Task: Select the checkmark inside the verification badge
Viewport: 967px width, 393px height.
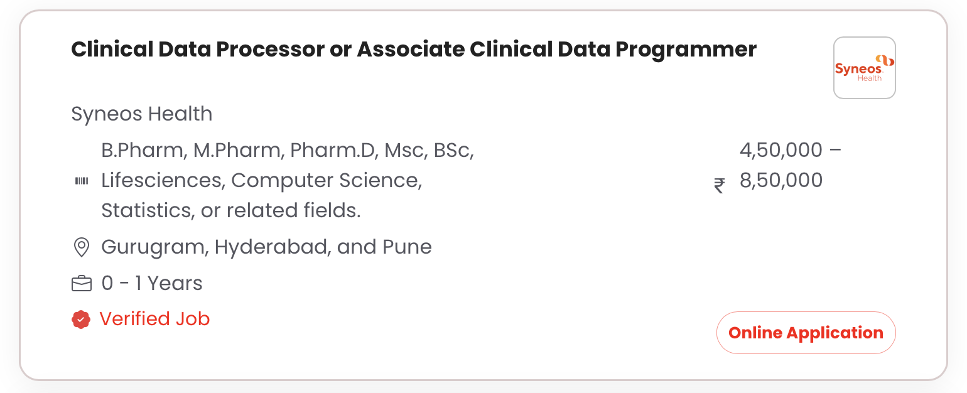Action: [81, 320]
